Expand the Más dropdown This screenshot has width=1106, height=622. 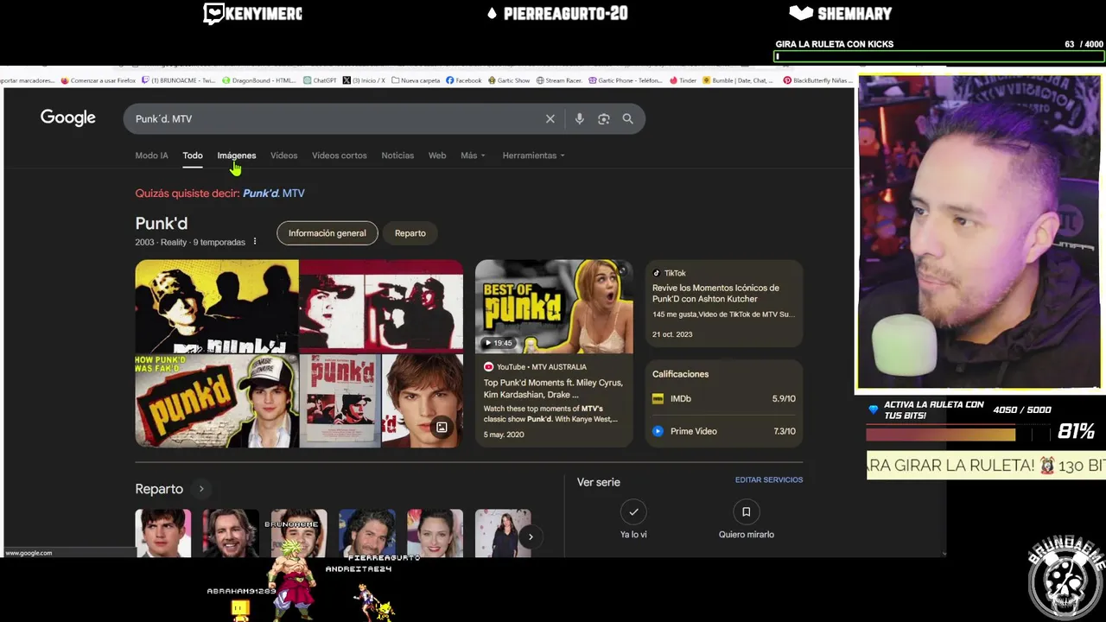pyautogui.click(x=473, y=155)
